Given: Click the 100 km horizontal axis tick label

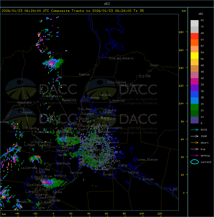Looking at the screenshot, I should click(x=142, y=214).
